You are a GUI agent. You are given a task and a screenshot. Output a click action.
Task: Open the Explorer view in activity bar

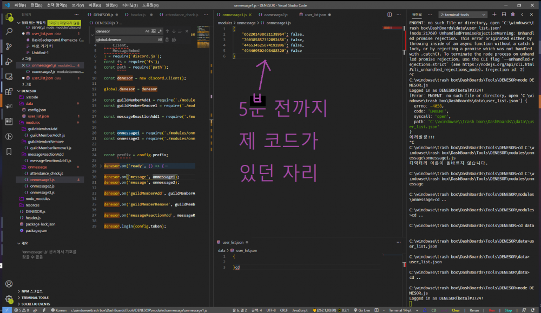click(9, 17)
